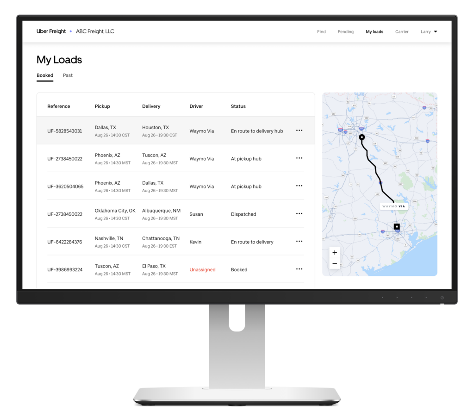The height and width of the screenshot is (412, 474).
Task: Click the Booked status in the UF-3986993224 row
Action: point(239,270)
